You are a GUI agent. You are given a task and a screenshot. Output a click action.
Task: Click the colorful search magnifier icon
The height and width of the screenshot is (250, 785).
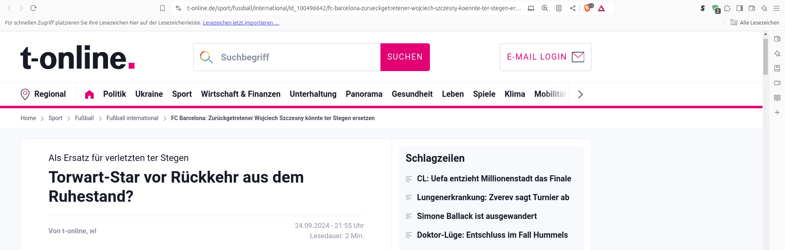point(206,57)
